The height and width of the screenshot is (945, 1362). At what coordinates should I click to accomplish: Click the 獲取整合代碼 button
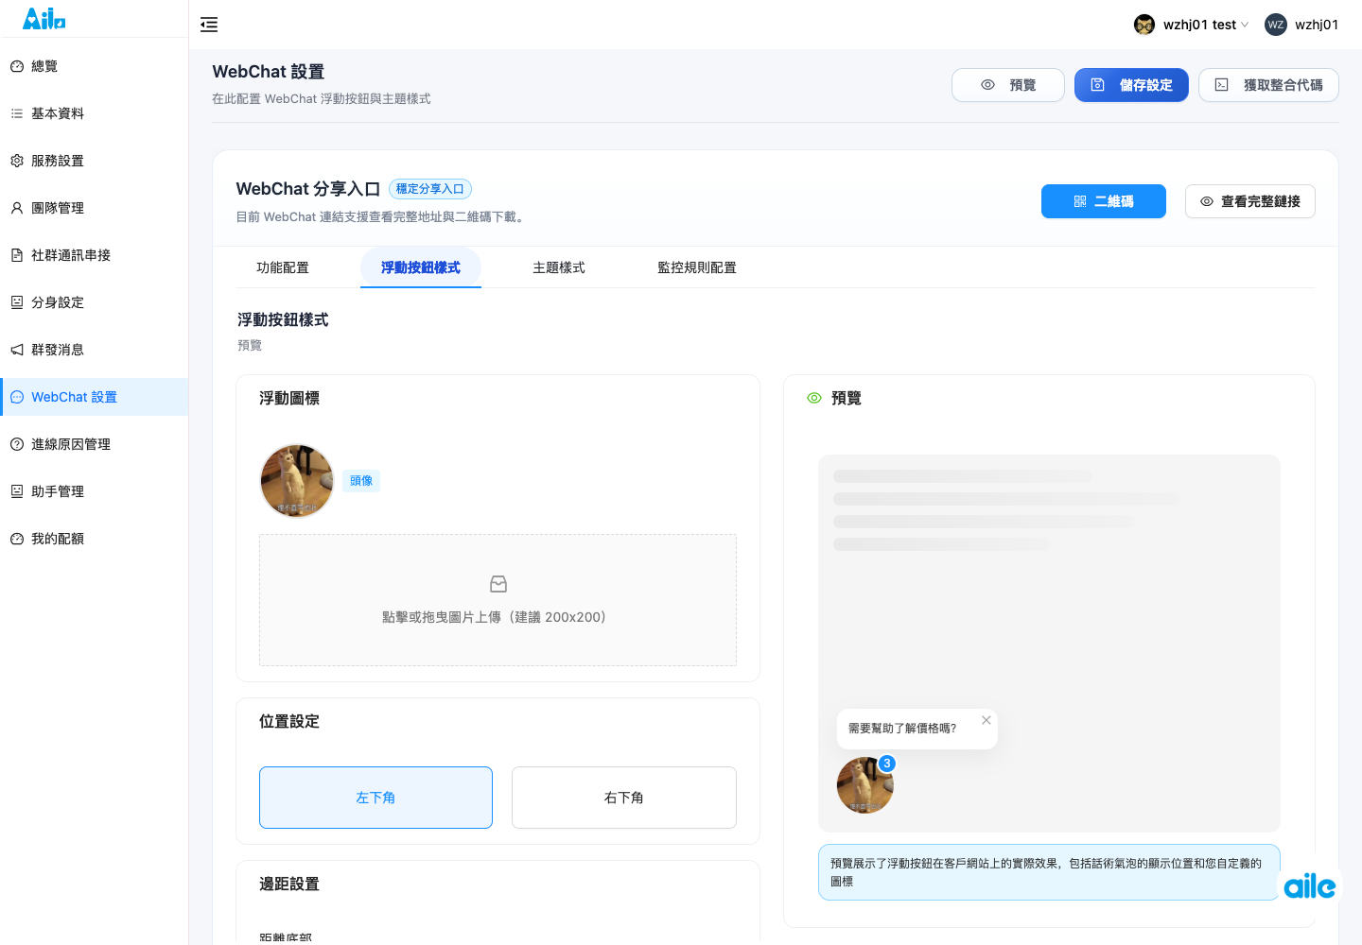coord(1268,85)
